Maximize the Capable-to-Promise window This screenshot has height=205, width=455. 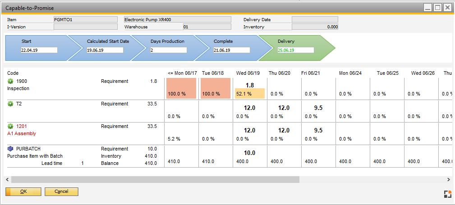(437, 7)
